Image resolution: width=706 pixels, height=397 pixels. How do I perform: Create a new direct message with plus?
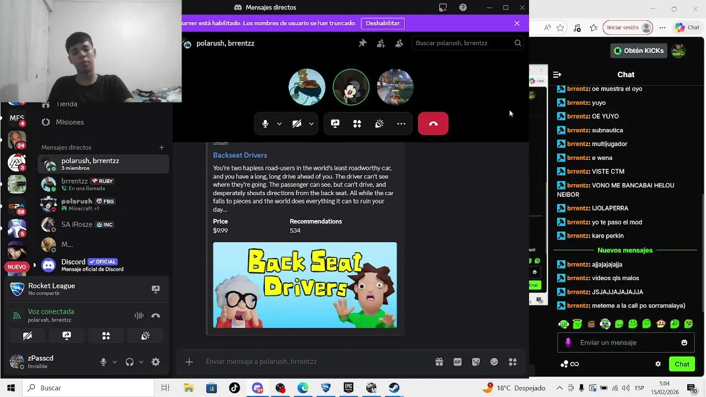click(162, 147)
